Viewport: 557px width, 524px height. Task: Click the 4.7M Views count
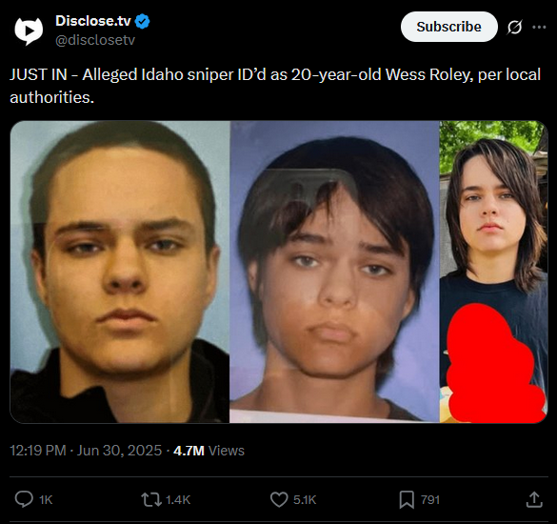209,451
